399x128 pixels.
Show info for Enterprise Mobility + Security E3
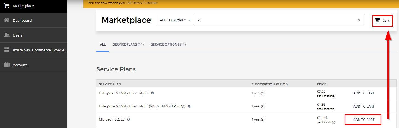(x=152, y=93)
